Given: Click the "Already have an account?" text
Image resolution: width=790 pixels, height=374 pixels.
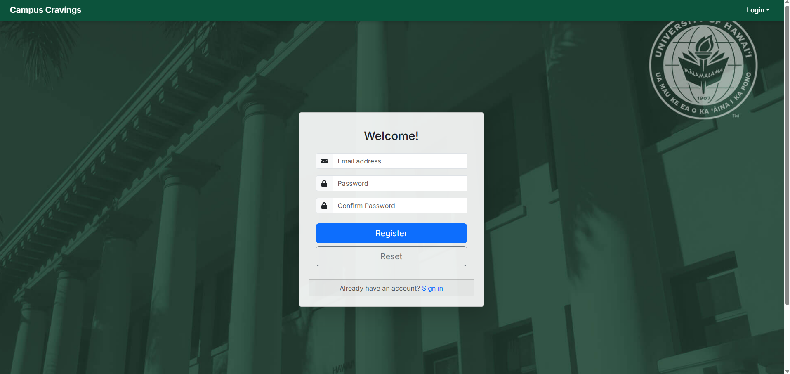Looking at the screenshot, I should coord(380,288).
